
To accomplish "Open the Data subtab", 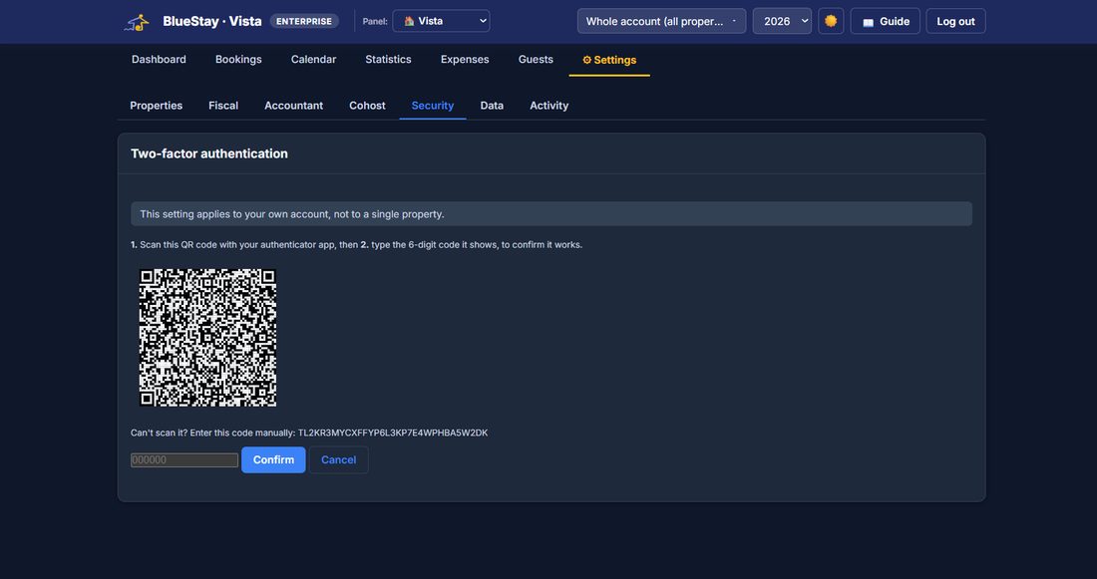I will [x=492, y=106].
